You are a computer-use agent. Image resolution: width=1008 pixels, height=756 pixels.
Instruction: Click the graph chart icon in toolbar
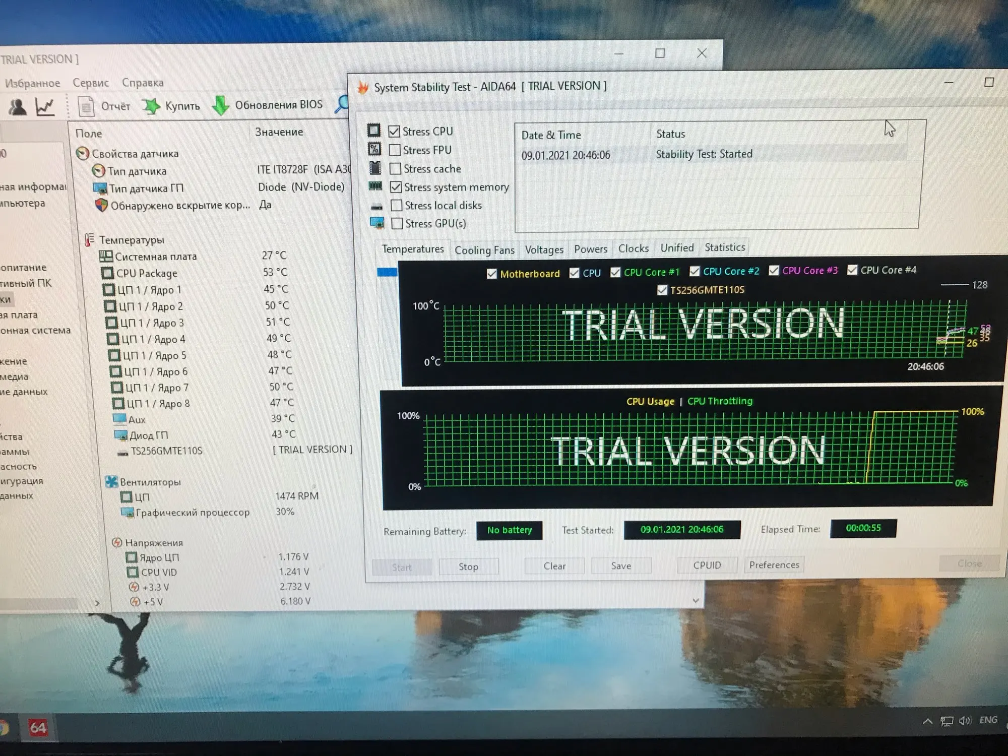(45, 107)
